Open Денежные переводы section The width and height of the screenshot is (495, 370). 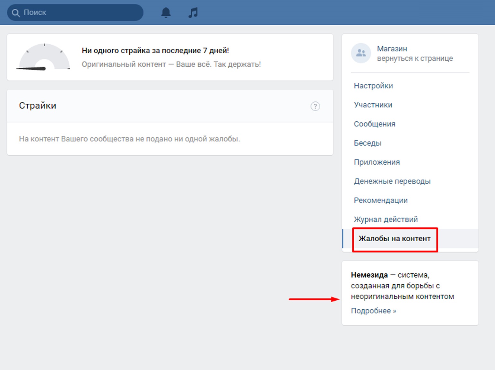pyautogui.click(x=392, y=181)
